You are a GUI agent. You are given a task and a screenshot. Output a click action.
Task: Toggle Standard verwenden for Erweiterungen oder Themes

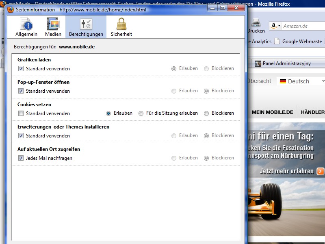point(21,136)
